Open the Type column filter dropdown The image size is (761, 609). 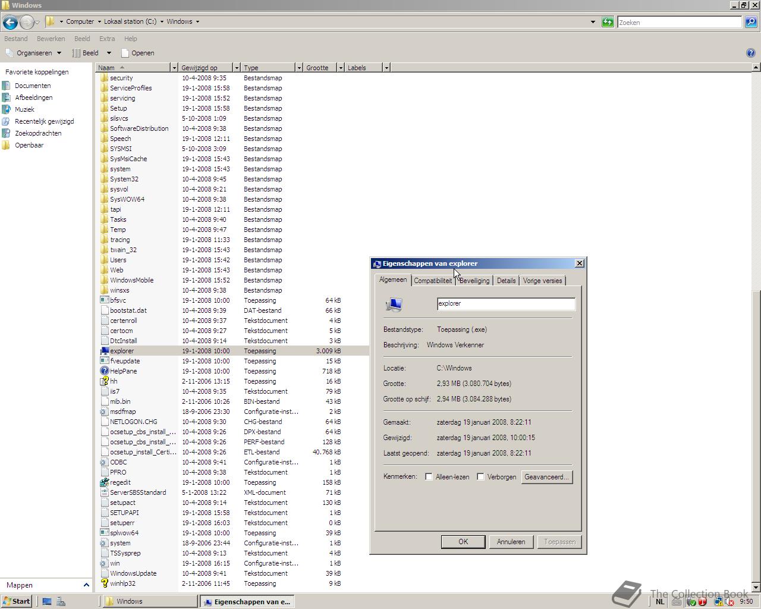[x=298, y=68]
